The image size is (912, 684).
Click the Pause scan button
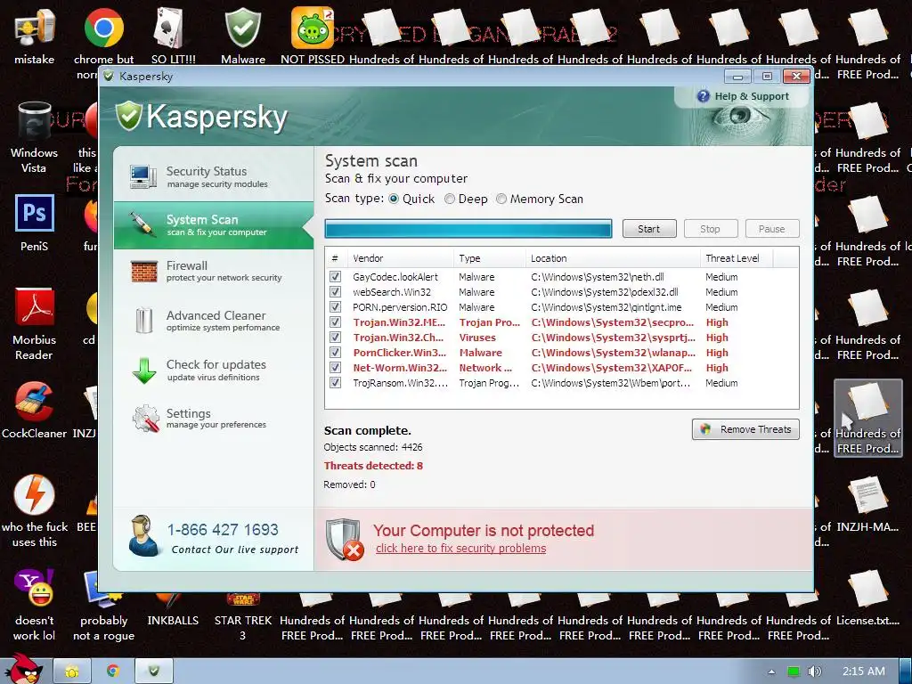(772, 229)
